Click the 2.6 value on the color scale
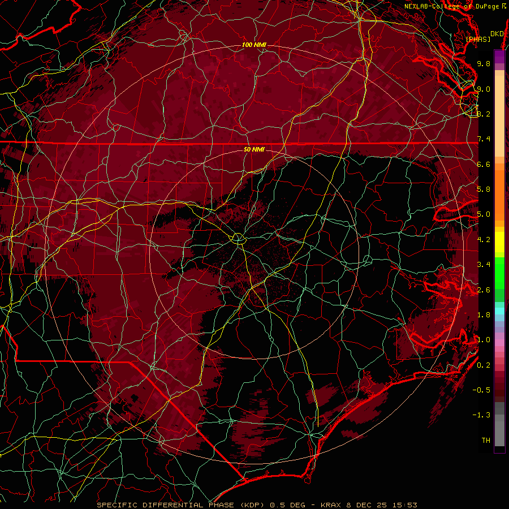 (484, 290)
